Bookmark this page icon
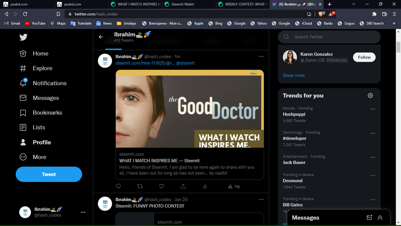Image resolution: width=401 pixels, height=226 pixels. click(58, 14)
